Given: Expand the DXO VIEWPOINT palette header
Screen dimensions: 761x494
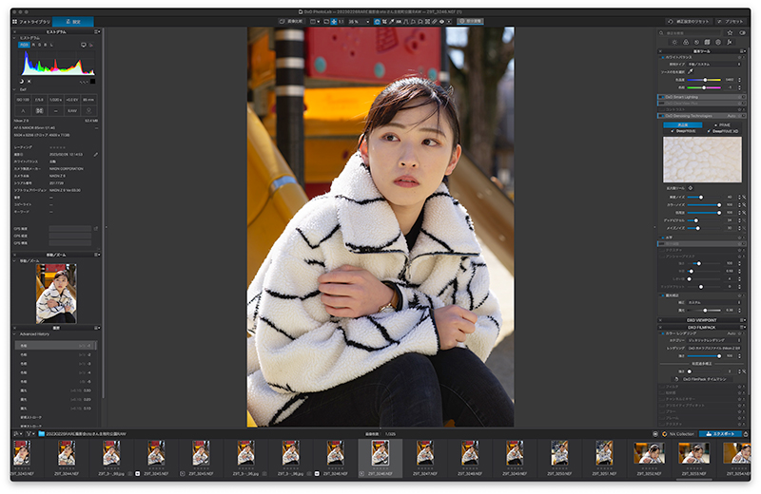Looking at the screenshot, I should tap(702, 320).
